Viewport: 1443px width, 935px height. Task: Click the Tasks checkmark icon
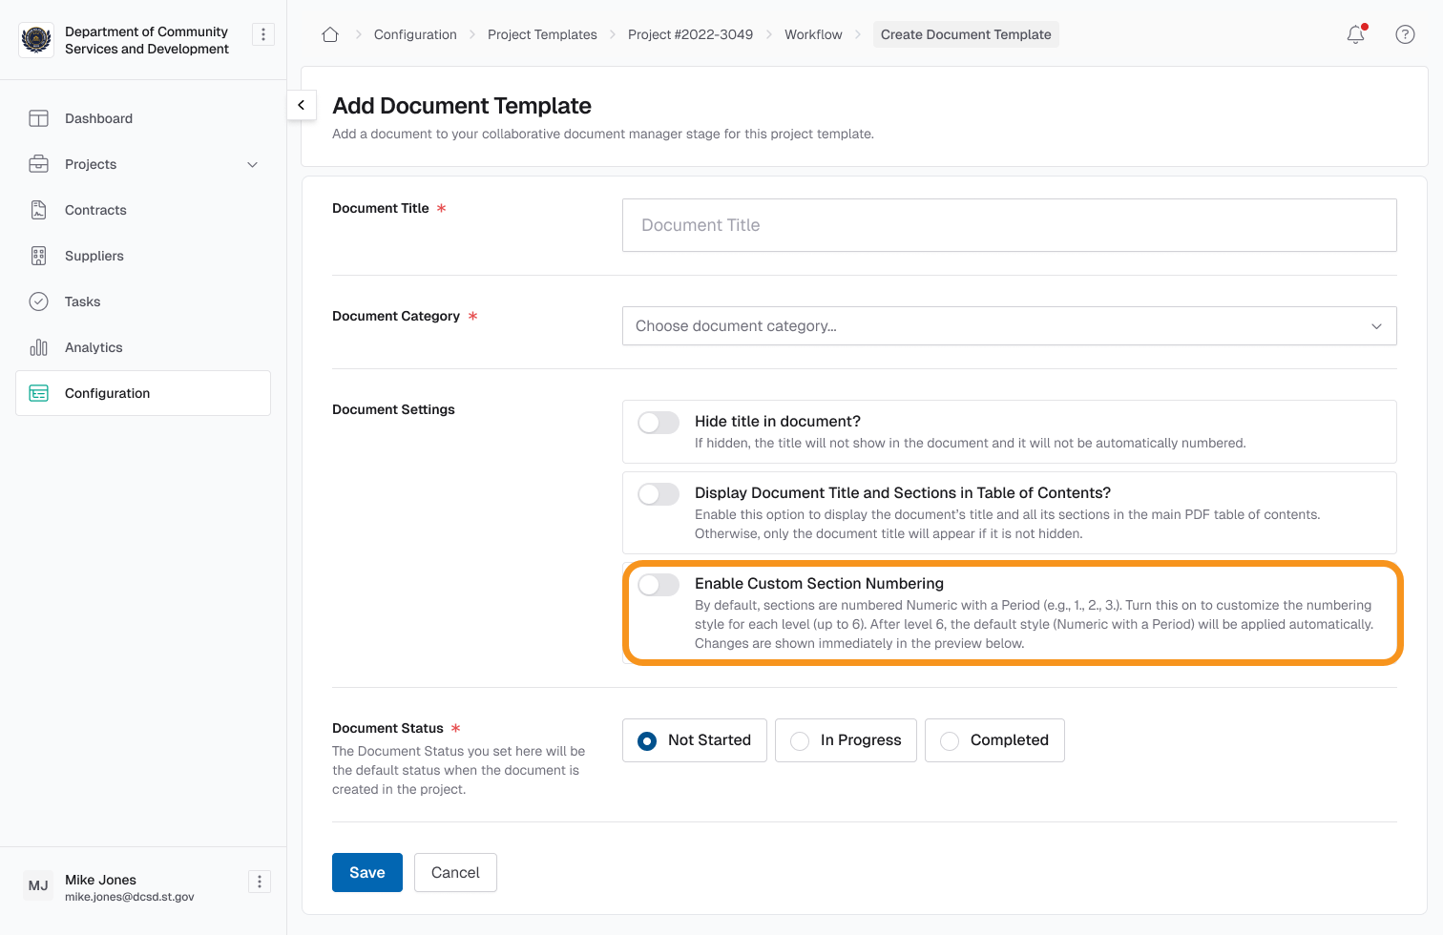pos(38,301)
